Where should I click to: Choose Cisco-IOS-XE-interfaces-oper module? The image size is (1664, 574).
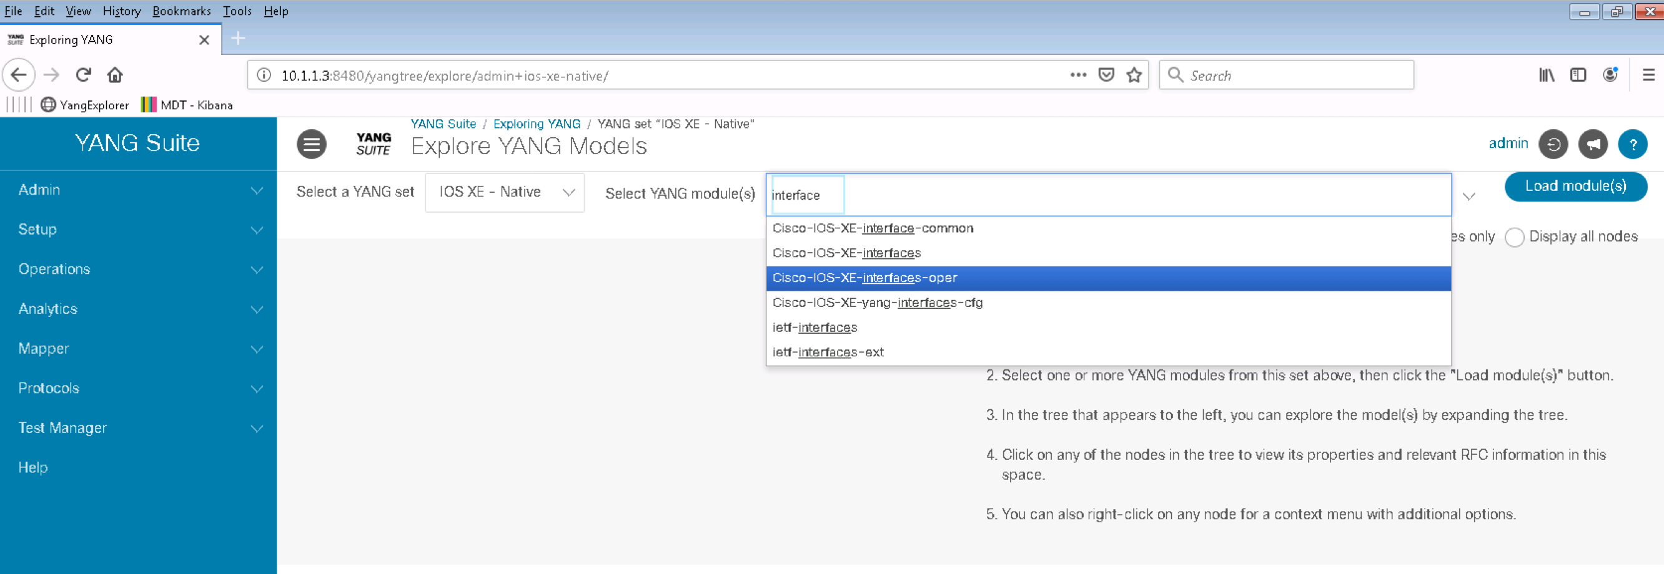click(x=1109, y=278)
